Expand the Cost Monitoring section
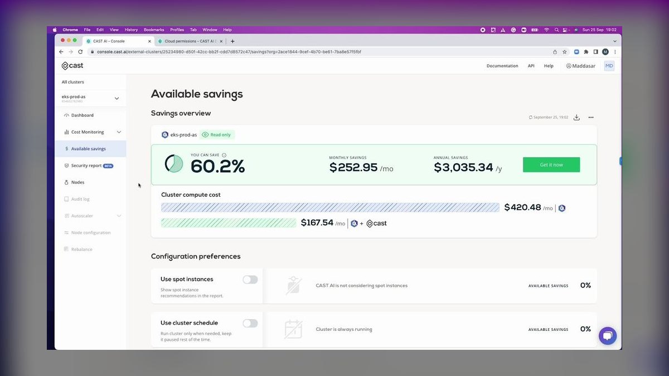The width and height of the screenshot is (669, 376). click(119, 132)
